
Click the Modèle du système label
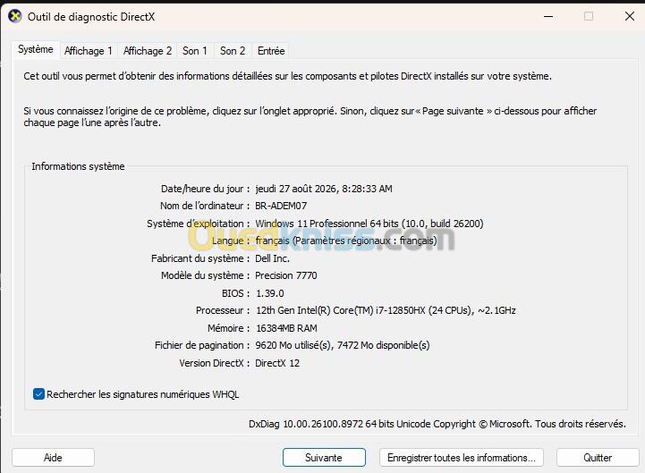(x=205, y=275)
